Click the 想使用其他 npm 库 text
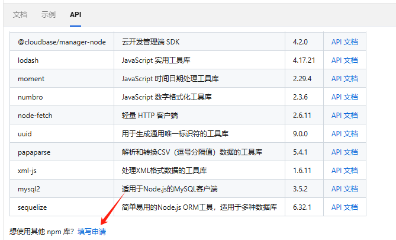 [x=41, y=231]
